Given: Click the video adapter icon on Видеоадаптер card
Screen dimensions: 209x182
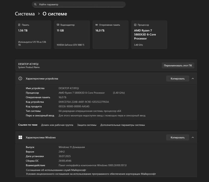Looking at the screenshot, I should pyautogui.click(x=58, y=25).
